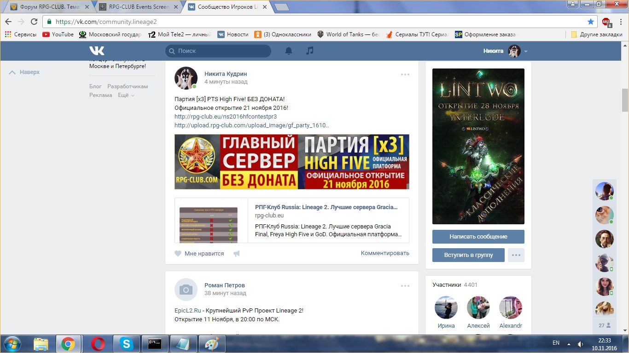Bookmark page with the star icon

click(591, 22)
